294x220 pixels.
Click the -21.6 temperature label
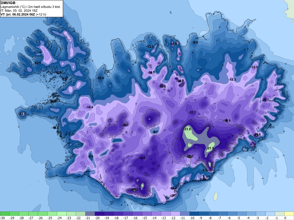pos(162,86)
